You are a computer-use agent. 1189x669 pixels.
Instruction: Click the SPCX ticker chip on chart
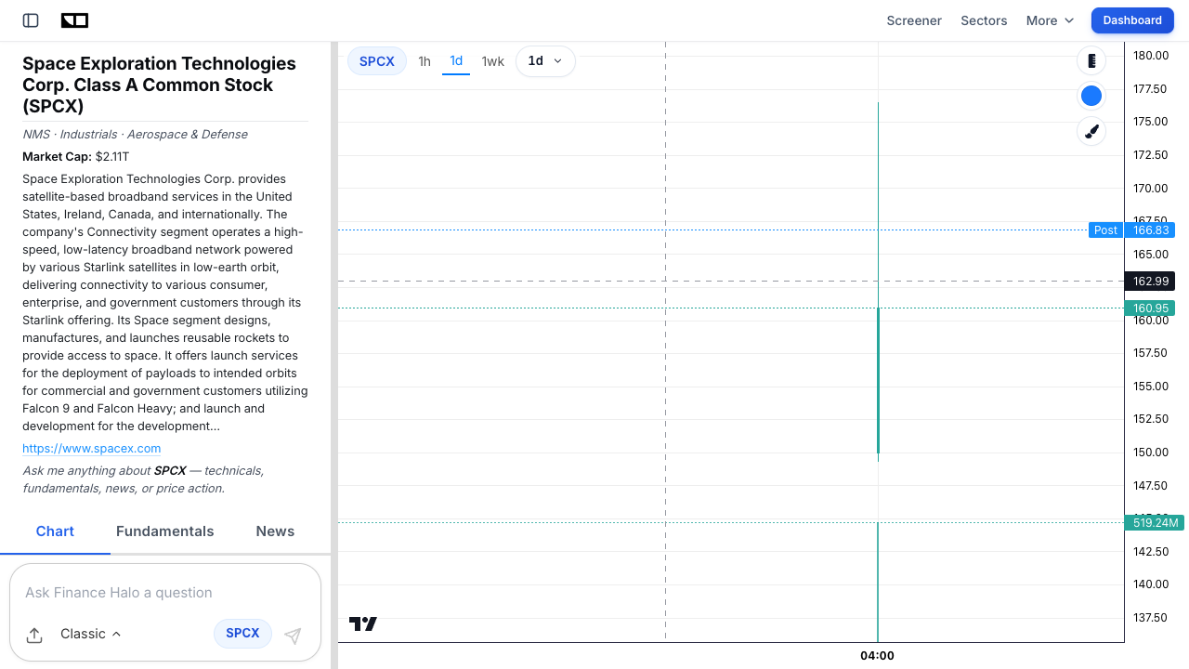tap(377, 61)
